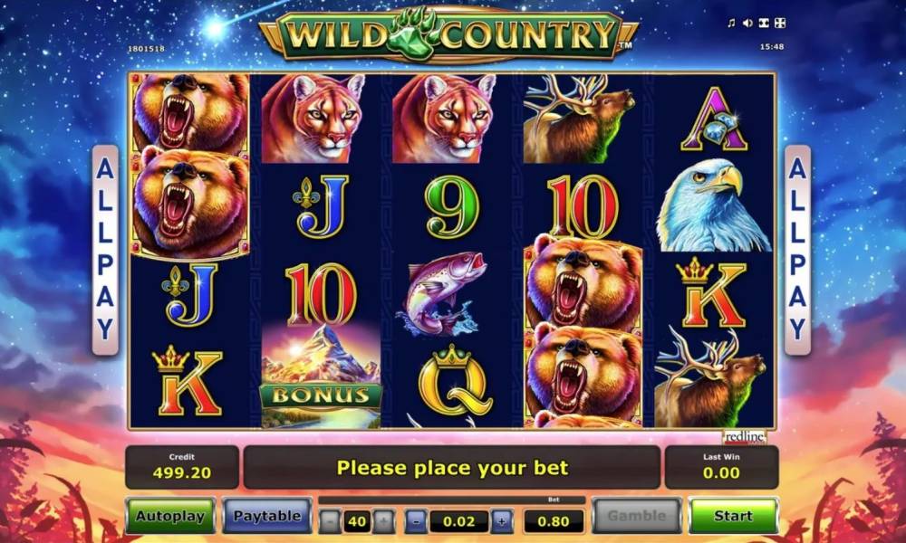Click the leaping salmon symbol
906x543 pixels.
point(442,293)
